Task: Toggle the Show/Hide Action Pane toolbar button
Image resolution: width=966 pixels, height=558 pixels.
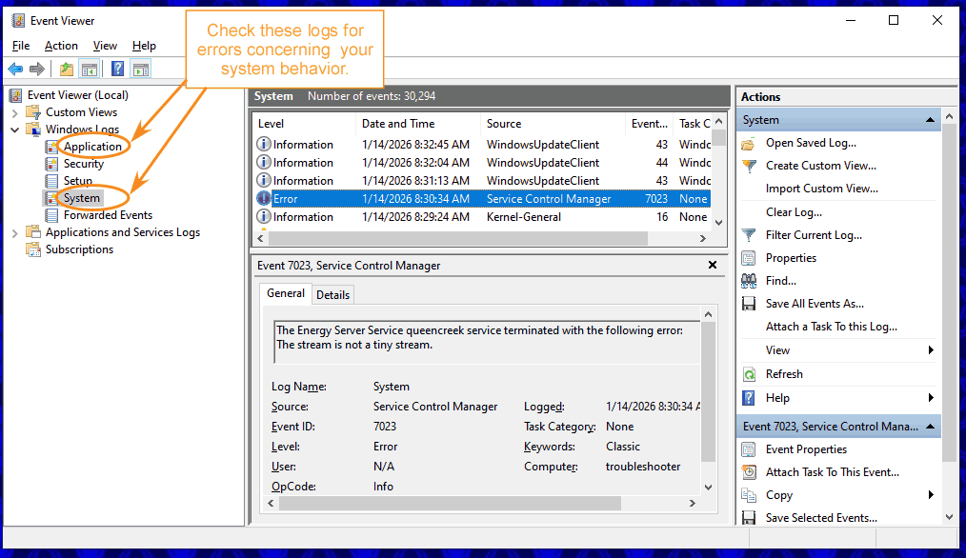Action: pos(141,69)
